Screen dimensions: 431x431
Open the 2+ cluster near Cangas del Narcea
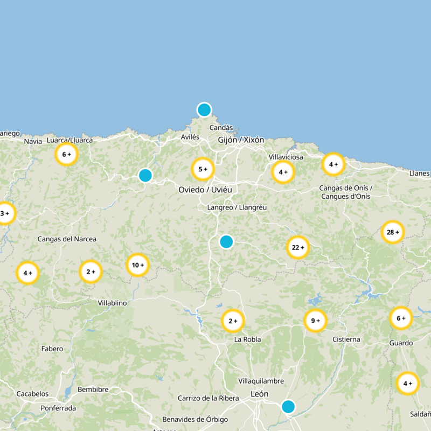pos(91,272)
